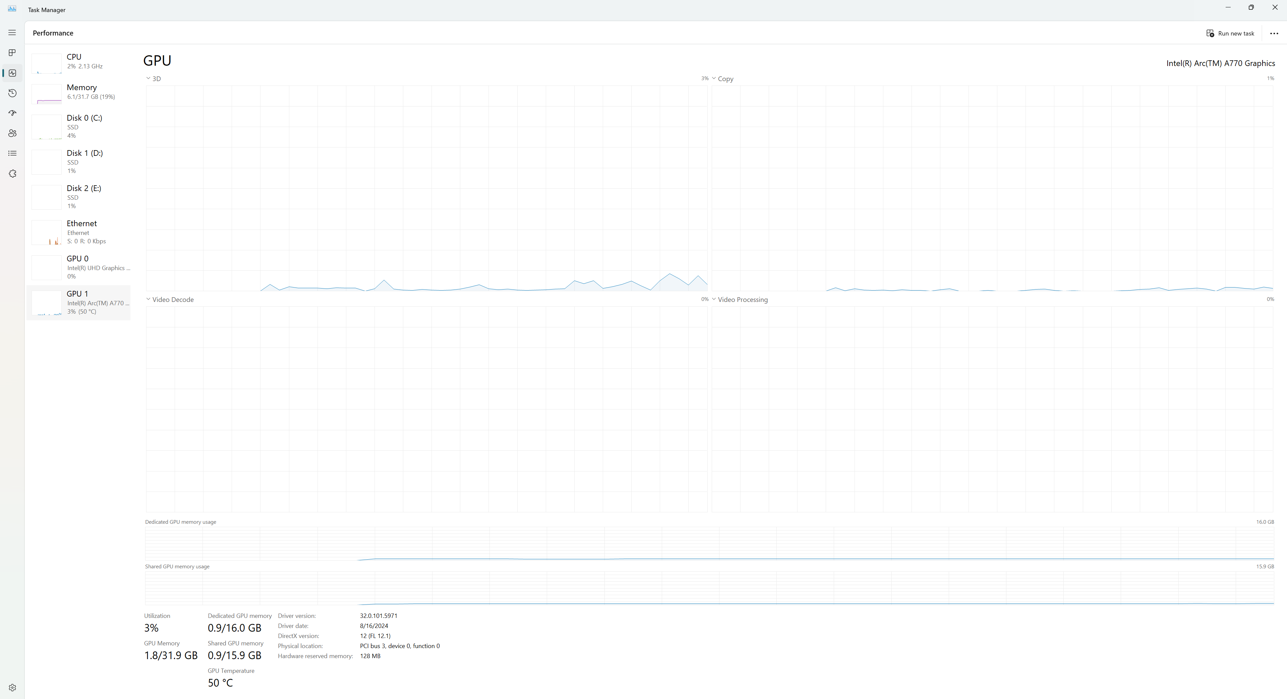This screenshot has width=1287, height=699.
Task: Select Disk 1 (D:) entry
Action: (79, 162)
